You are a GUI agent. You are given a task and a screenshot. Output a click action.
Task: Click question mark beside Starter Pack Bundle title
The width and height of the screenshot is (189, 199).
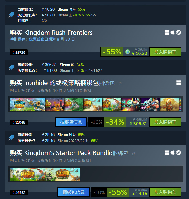(x=134, y=154)
